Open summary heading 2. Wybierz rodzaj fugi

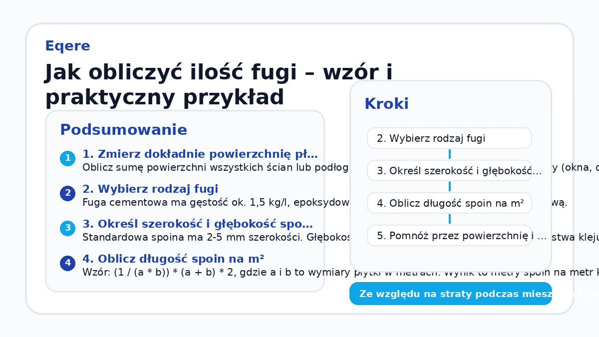(x=150, y=189)
